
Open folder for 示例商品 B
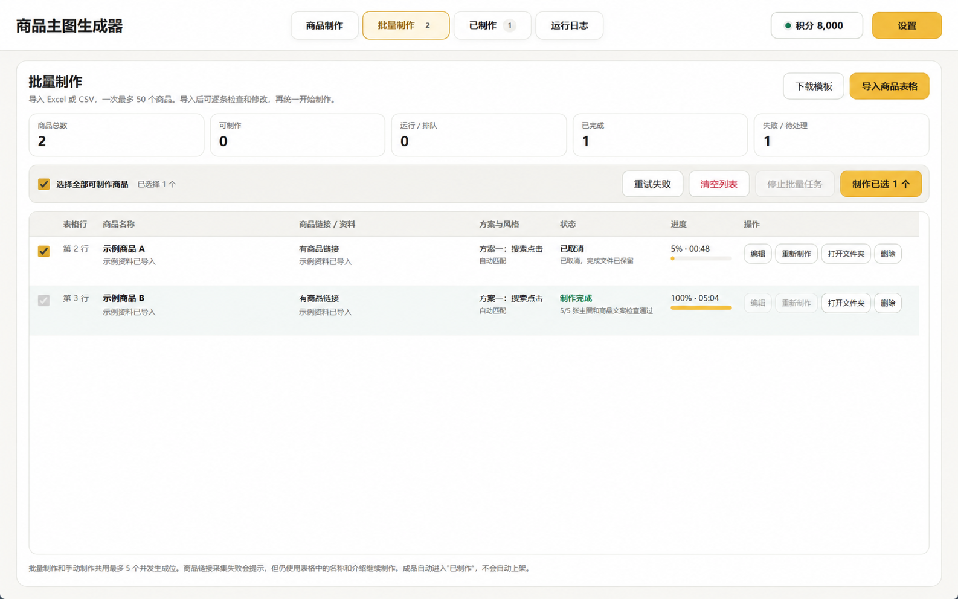tap(846, 303)
